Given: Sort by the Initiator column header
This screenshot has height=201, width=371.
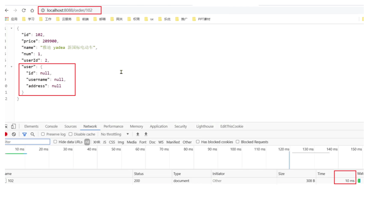Looking at the screenshot, I should [244, 174].
